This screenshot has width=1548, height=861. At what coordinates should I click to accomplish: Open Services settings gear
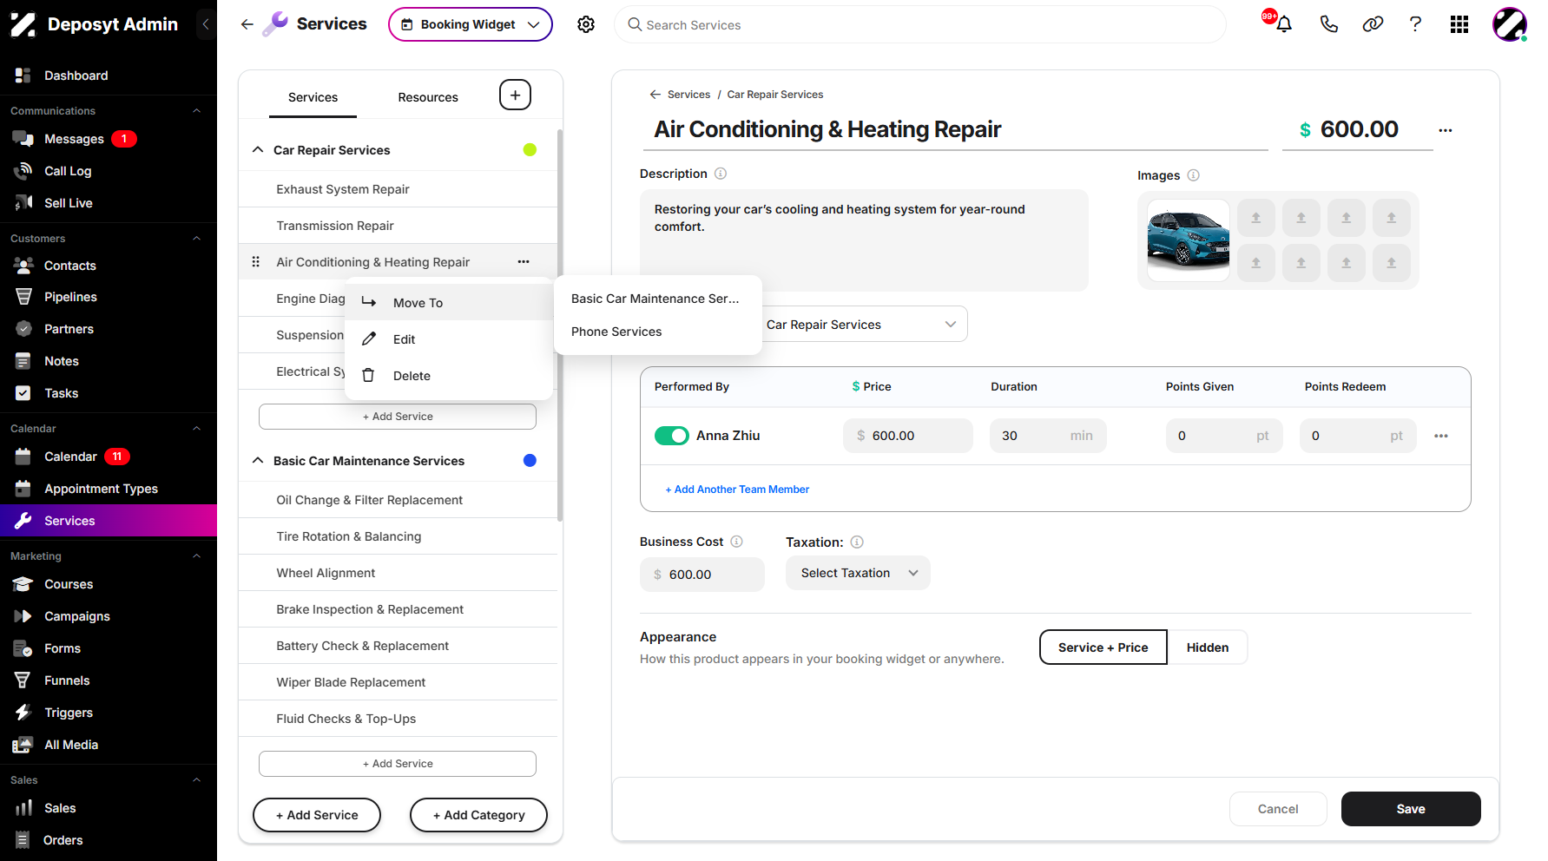coord(586,24)
